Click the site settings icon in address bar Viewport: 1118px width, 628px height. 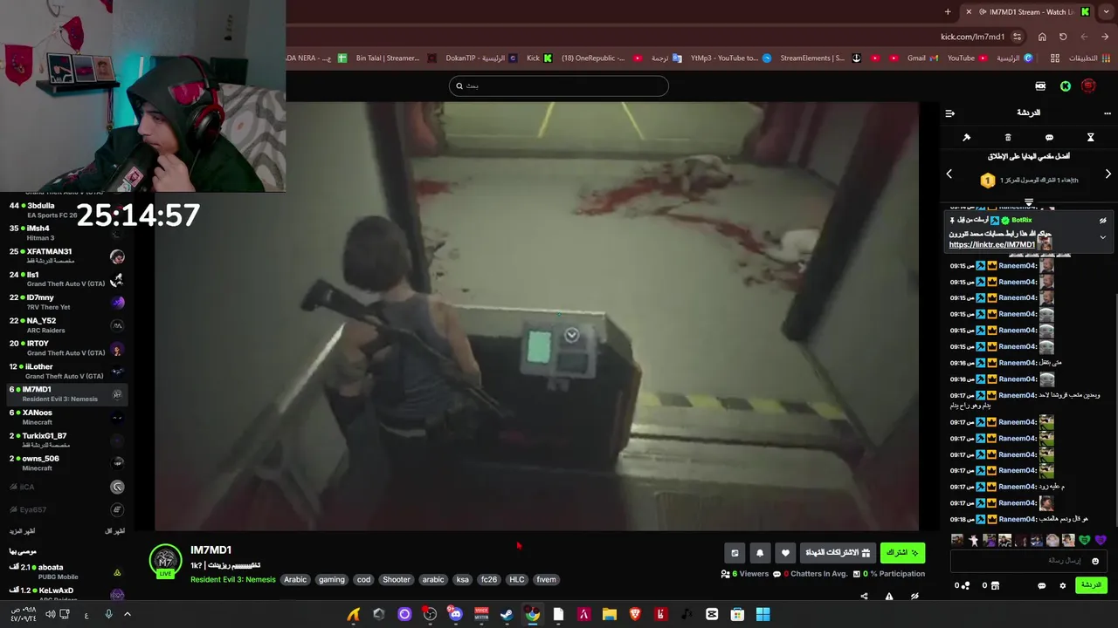1017,37
